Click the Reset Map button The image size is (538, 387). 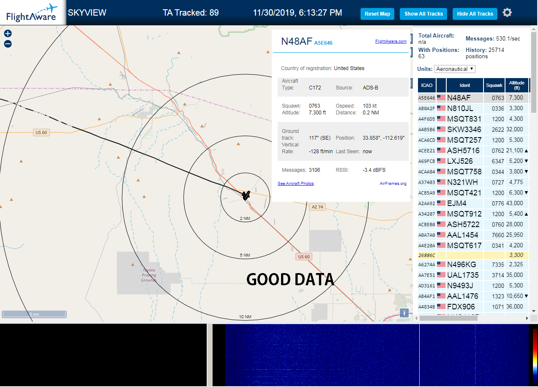(x=377, y=14)
